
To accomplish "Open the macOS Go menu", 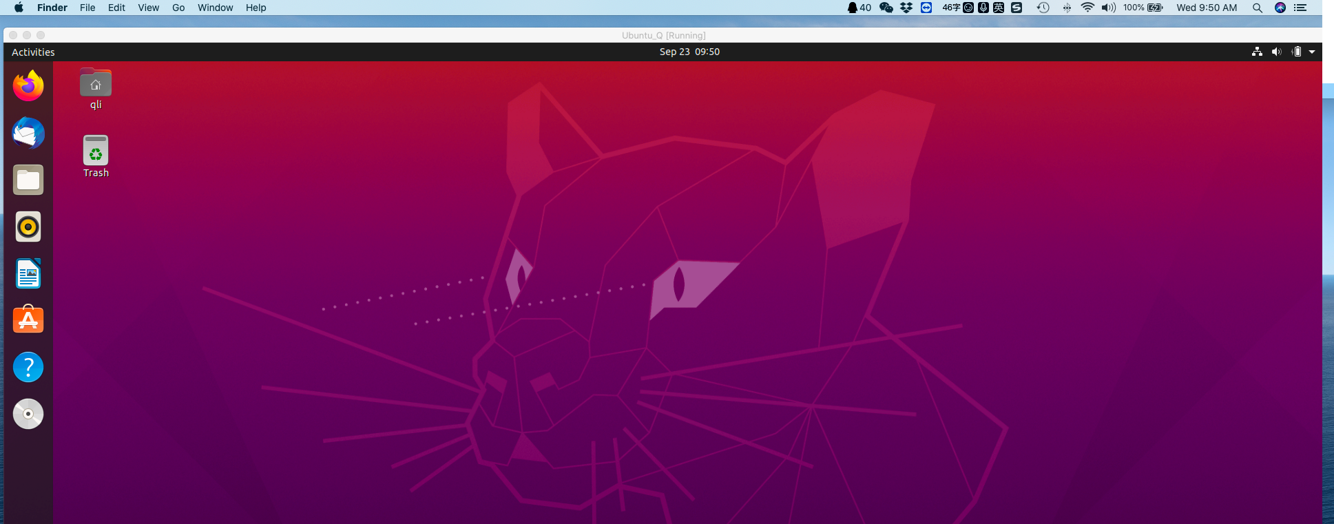I will tap(178, 8).
